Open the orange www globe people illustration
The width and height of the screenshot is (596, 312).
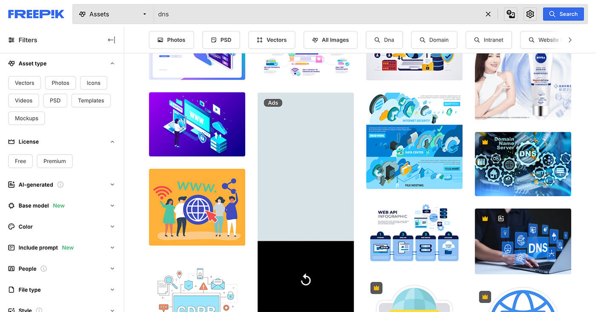[x=197, y=207]
